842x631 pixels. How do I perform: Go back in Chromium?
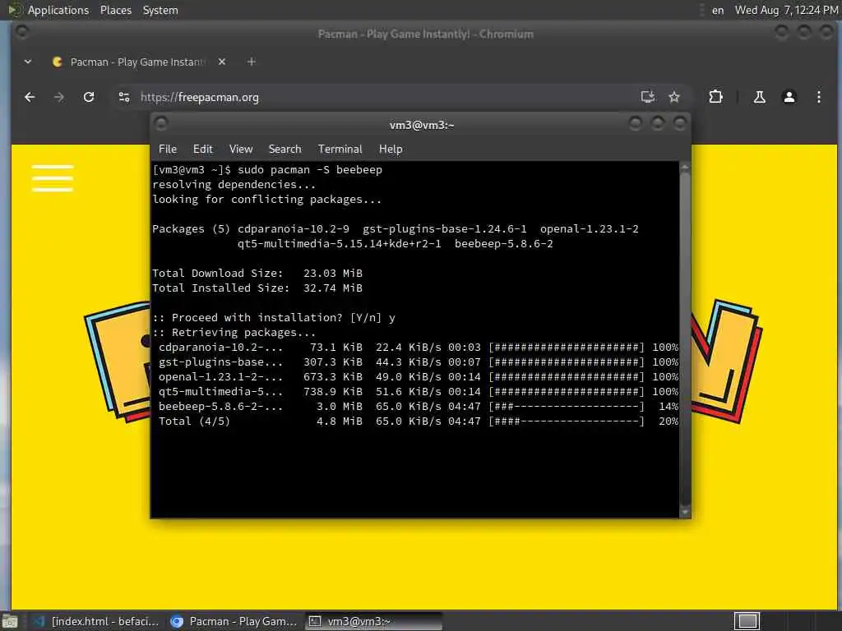tap(30, 97)
